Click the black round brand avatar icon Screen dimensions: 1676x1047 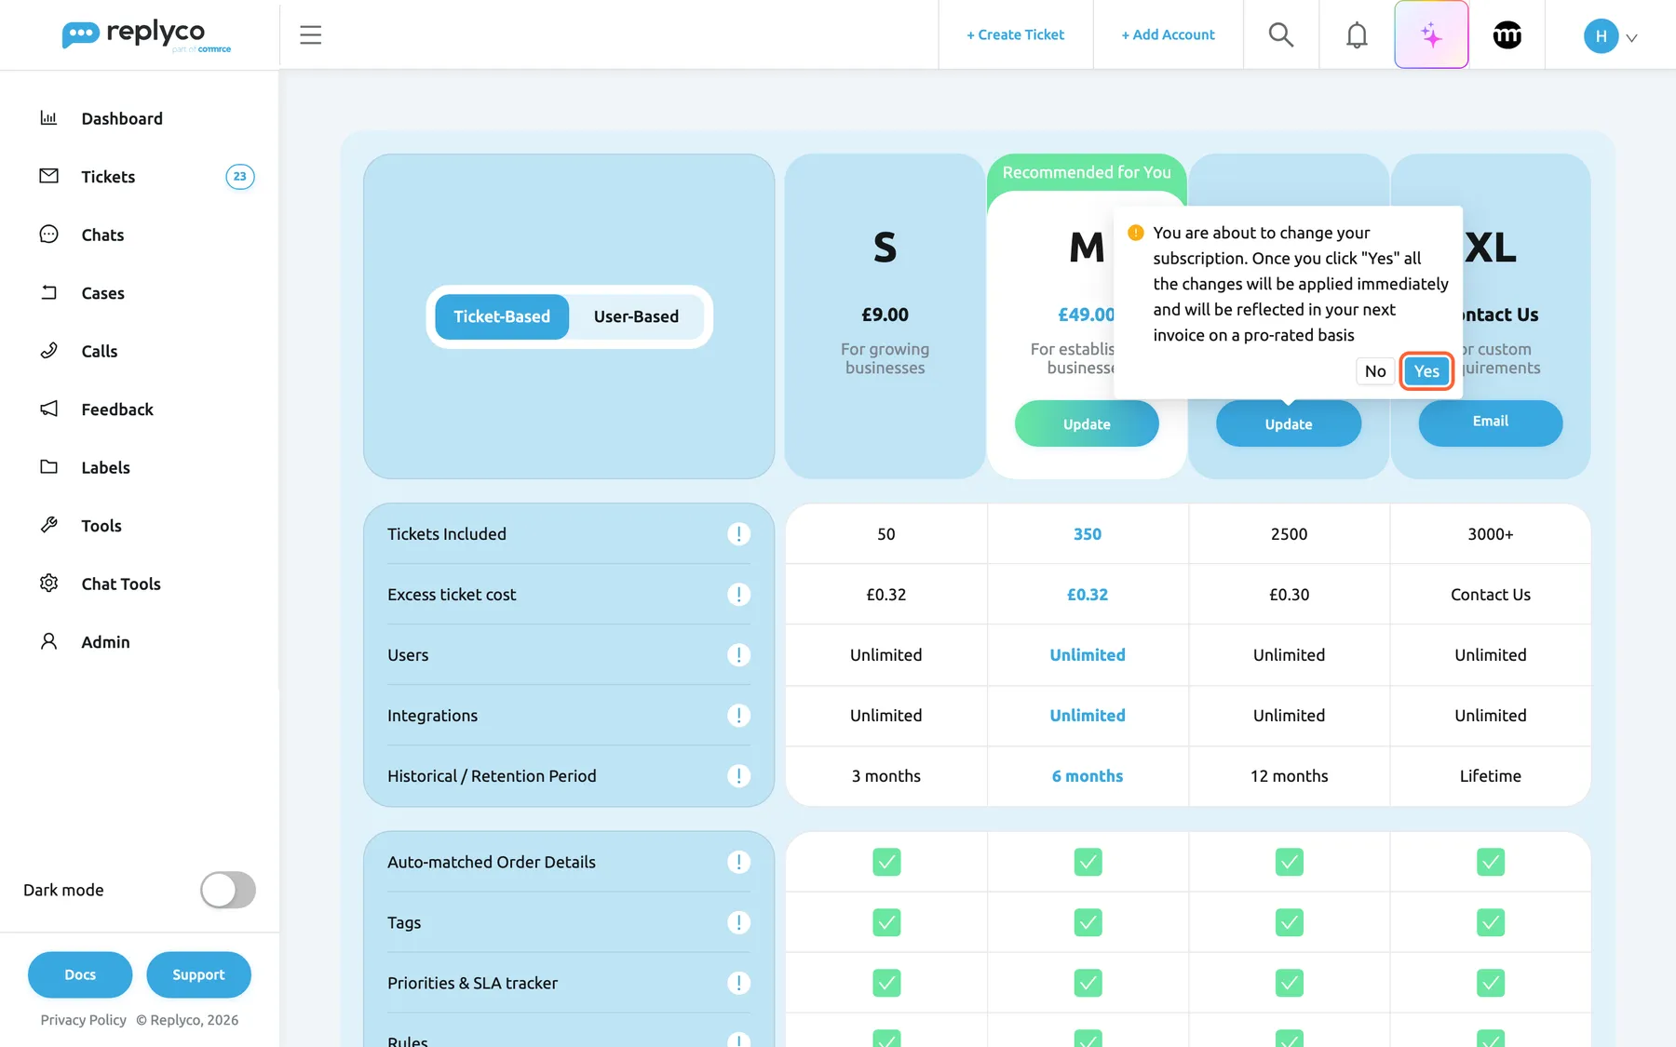(1507, 35)
